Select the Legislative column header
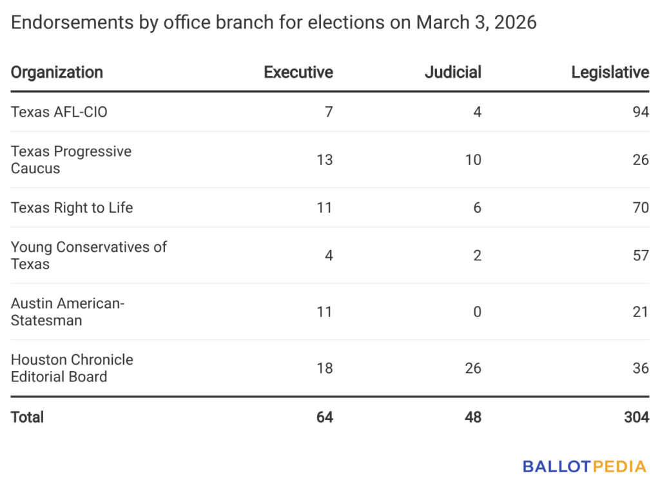The height and width of the screenshot is (487, 660). [610, 72]
